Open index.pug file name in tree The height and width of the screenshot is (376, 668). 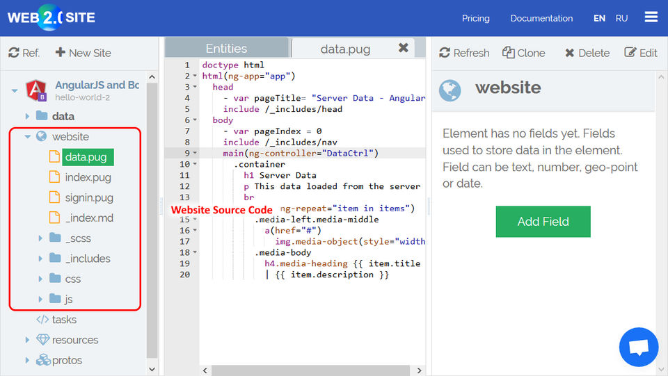(x=88, y=177)
